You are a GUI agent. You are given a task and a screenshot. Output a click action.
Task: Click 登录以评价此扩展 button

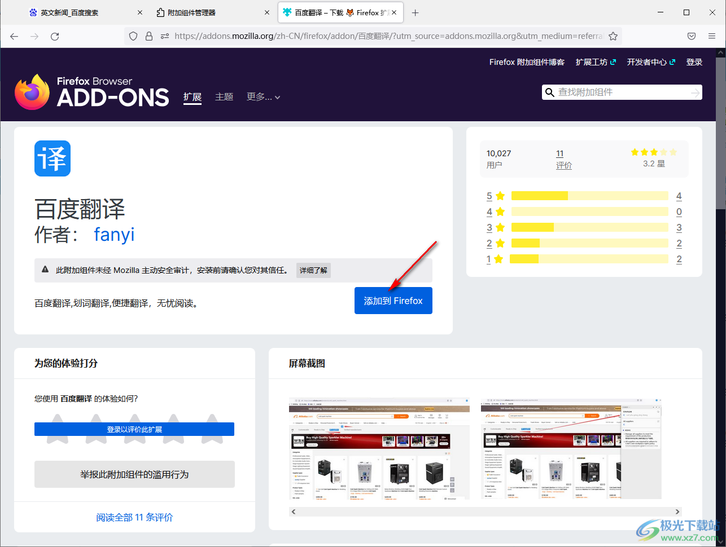134,429
